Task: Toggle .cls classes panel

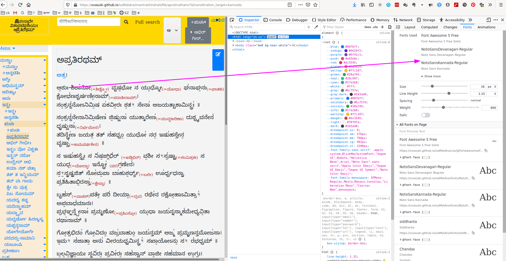Action: coord(375,27)
